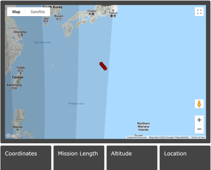Click the East China Sea label
Viewport: 211px width, 170px height.
pyautogui.click(x=42, y=42)
